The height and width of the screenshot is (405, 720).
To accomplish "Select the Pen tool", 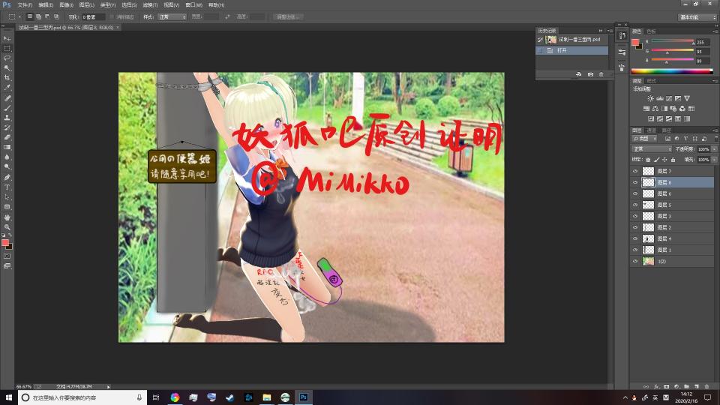I will [7, 177].
